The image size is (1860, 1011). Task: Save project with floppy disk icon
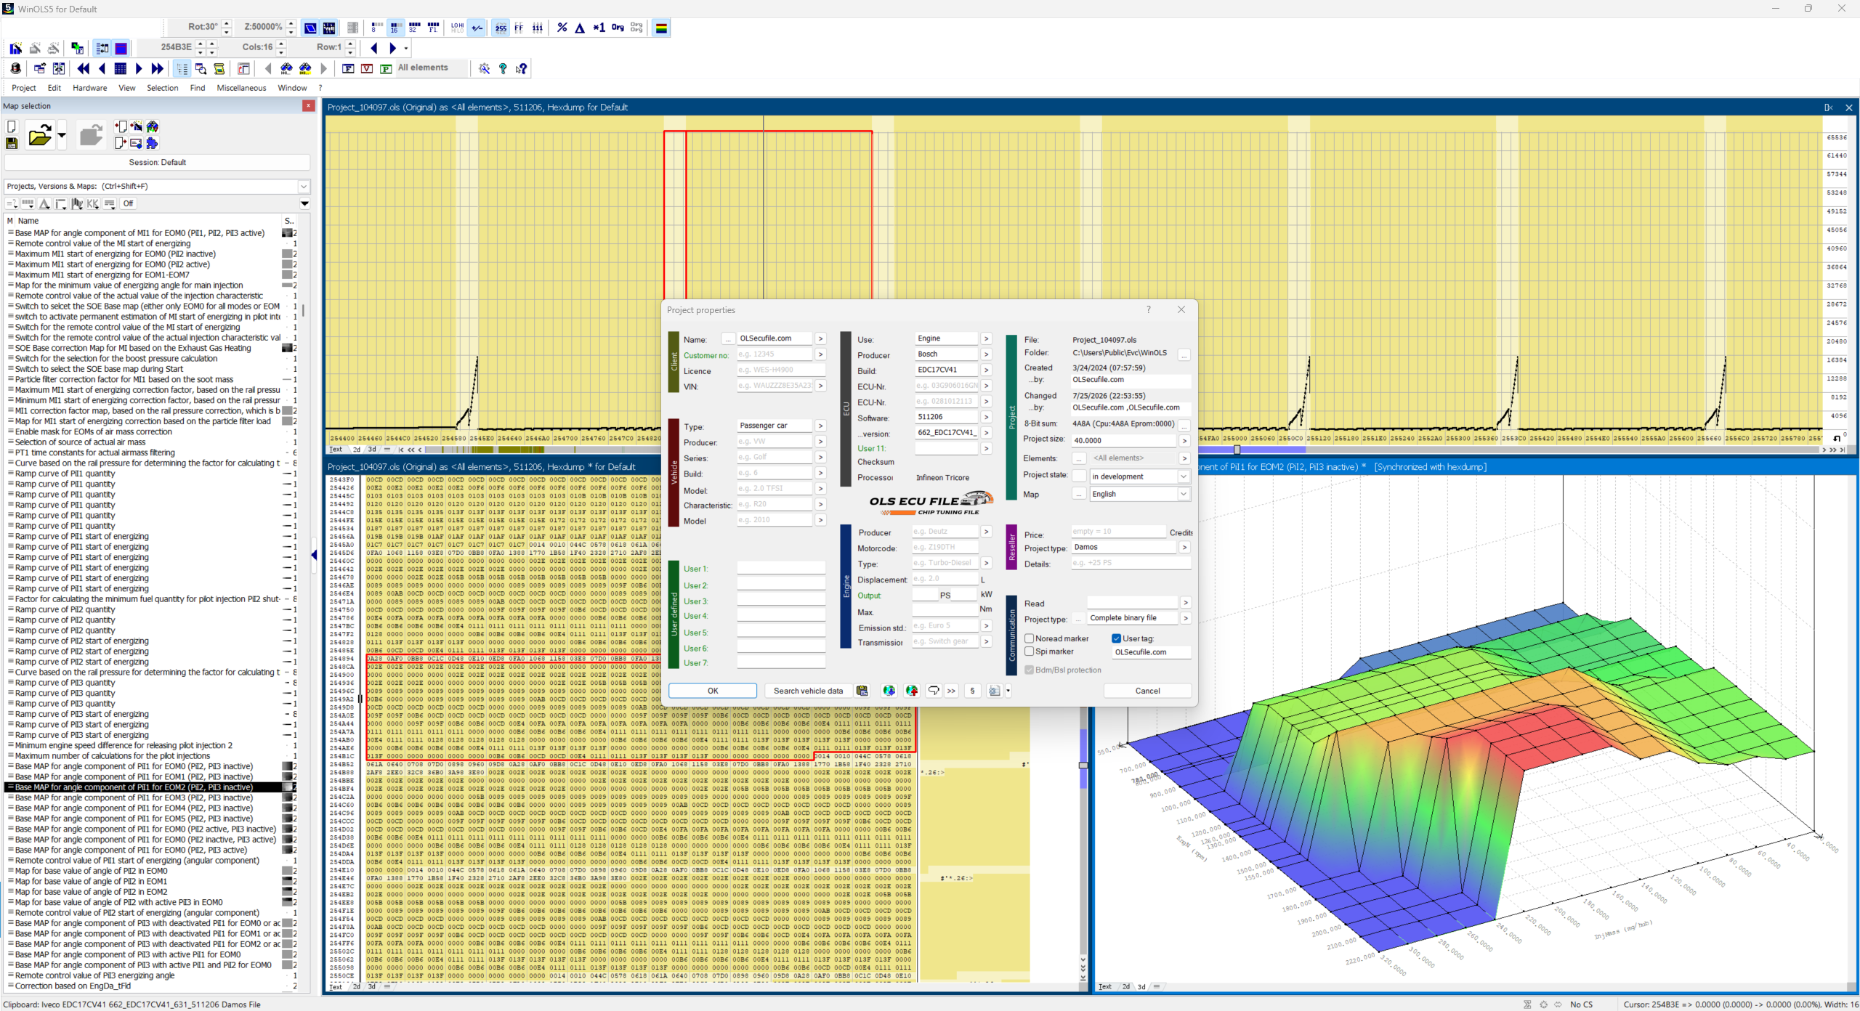(x=12, y=144)
